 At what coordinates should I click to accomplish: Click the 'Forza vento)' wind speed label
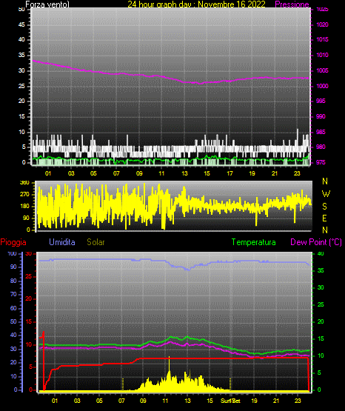coord(47,4)
